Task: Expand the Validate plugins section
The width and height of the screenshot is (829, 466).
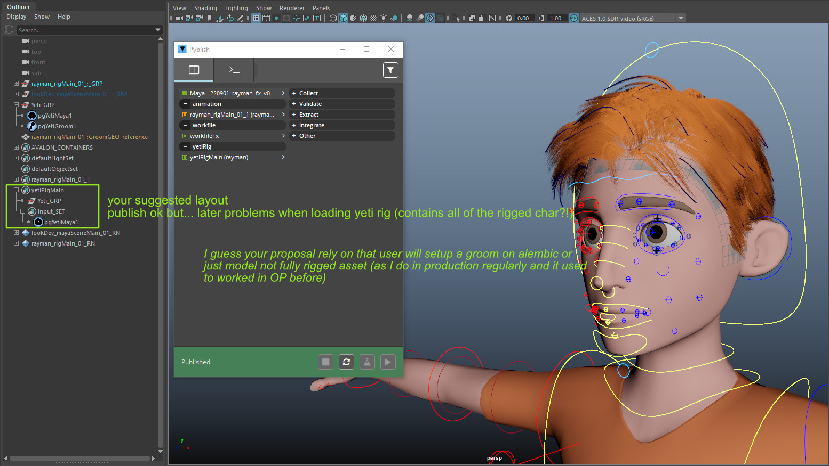Action: tap(294, 104)
